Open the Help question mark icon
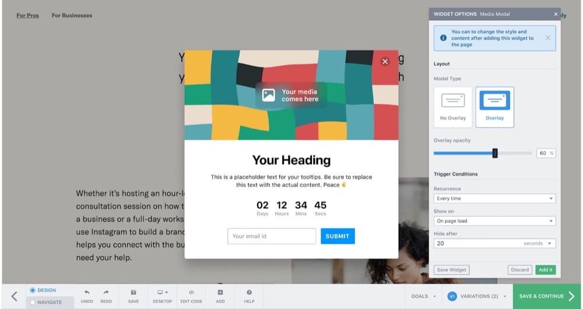 tap(249, 293)
